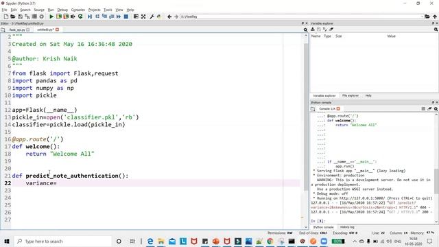Open the Search menu
Screen dimensions: 439x247
click(x=25, y=10)
